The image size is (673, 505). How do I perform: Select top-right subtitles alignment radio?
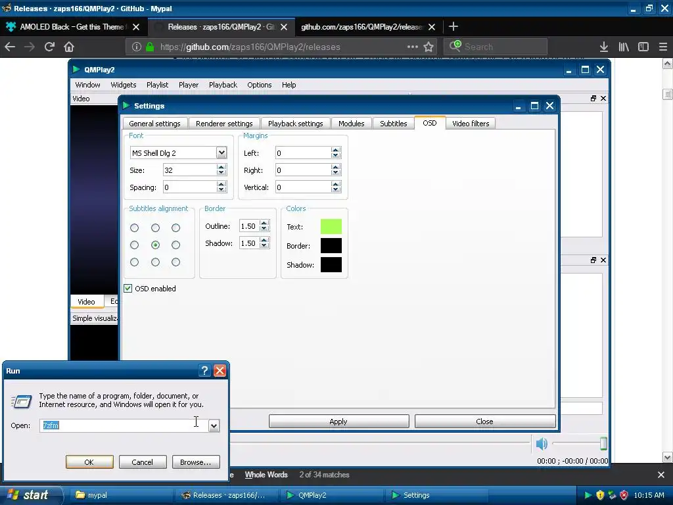pos(175,228)
